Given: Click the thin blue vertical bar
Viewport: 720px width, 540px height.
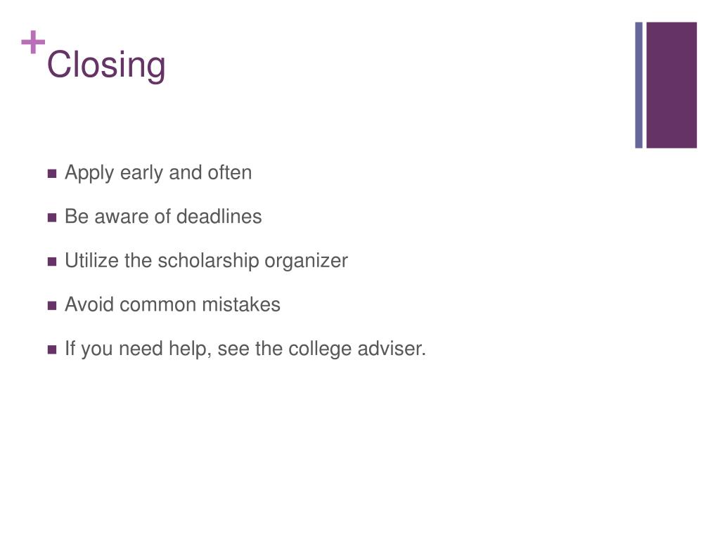Looking at the screenshot, I should 638,85.
